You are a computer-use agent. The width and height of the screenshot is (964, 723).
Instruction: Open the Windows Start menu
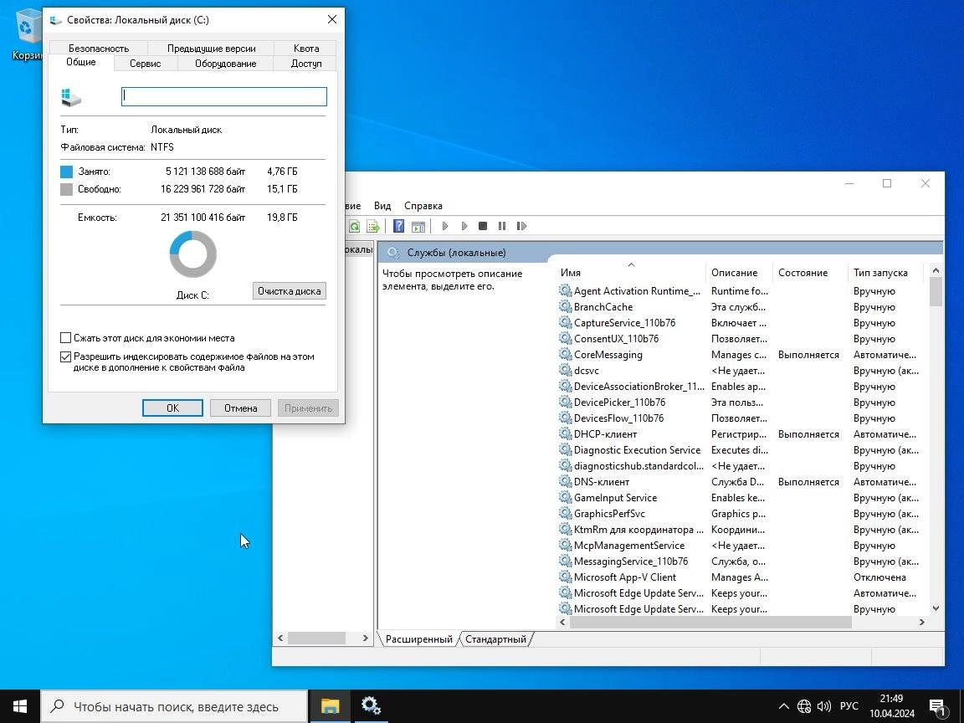(20, 706)
